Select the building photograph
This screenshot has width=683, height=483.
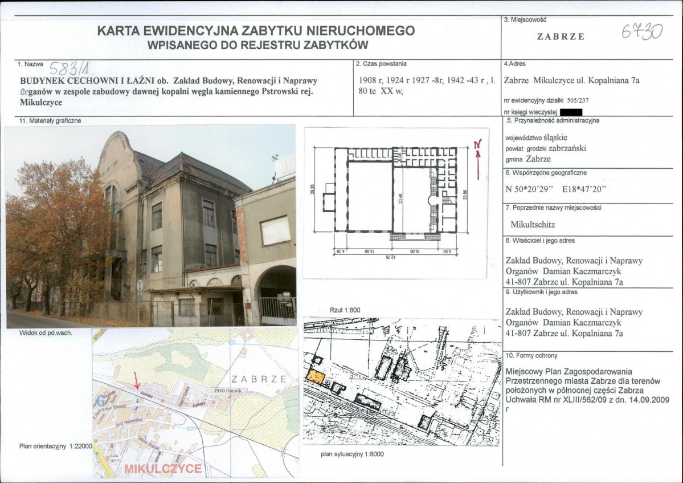[150, 226]
